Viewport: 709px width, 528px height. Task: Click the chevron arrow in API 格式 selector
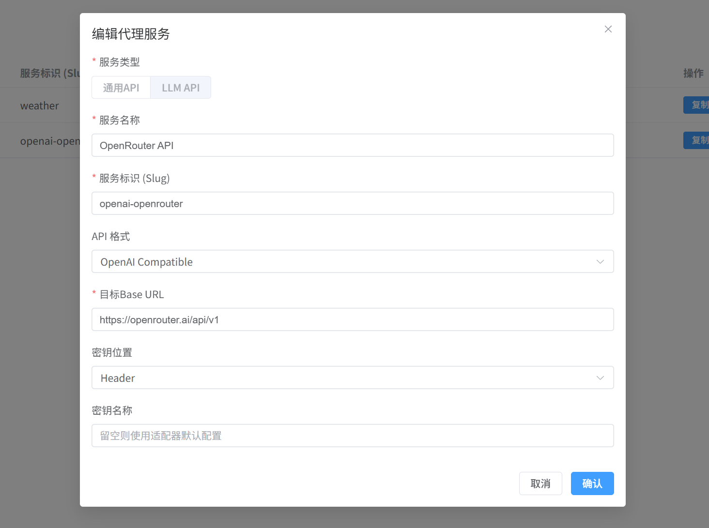coord(600,262)
